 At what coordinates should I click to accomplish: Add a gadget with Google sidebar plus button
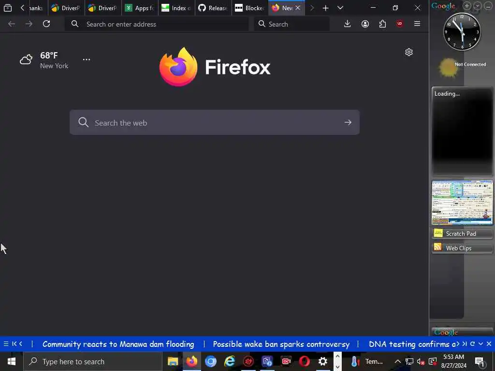pyautogui.click(x=467, y=6)
